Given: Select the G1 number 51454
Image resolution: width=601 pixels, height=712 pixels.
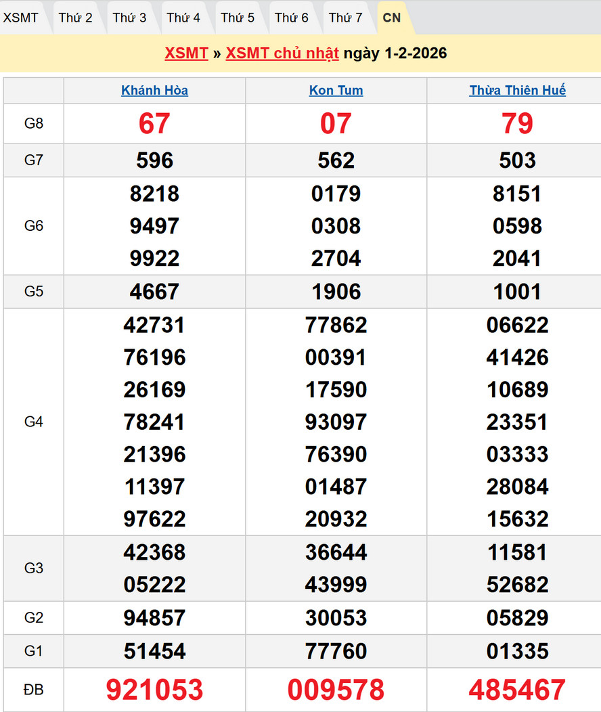Looking at the screenshot, I should tap(154, 651).
